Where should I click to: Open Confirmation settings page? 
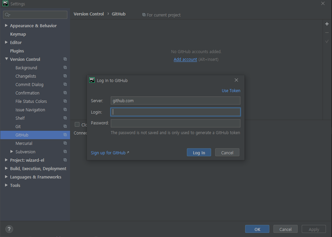27,93
